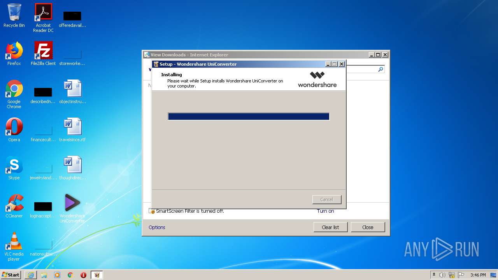The width and height of the screenshot is (498, 280).
Task: Launch Skype desktop shortcut
Action: 14,168
